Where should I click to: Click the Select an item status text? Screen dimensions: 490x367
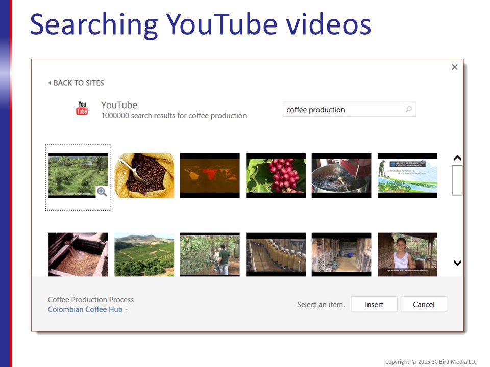(x=321, y=305)
